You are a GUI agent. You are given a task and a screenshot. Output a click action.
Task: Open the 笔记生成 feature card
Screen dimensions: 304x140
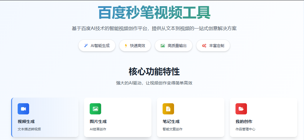click(x=191, y=117)
